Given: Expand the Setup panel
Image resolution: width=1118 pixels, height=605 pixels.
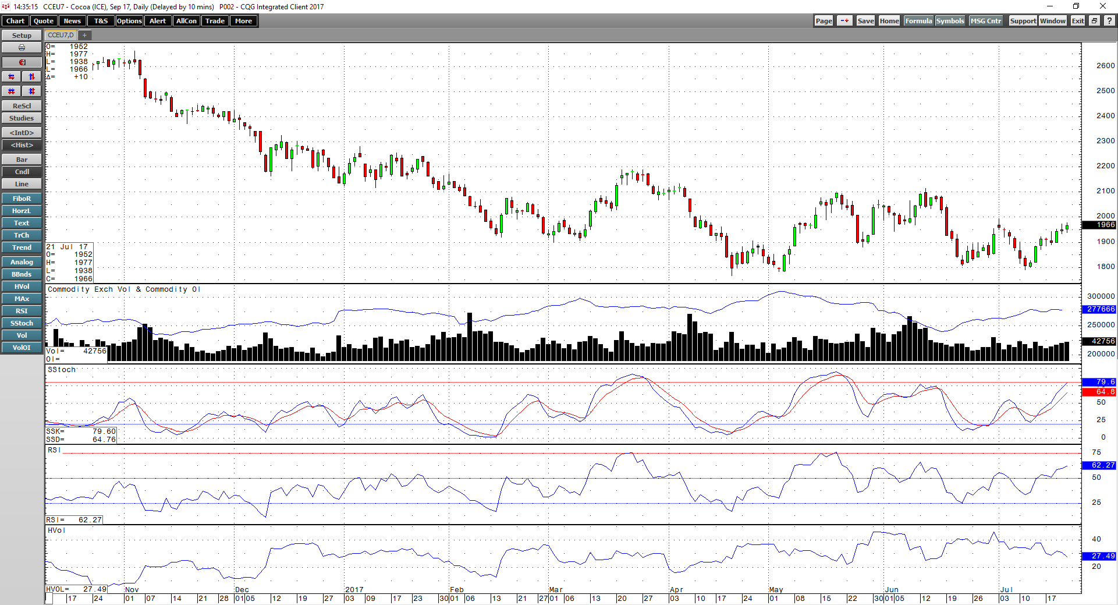Looking at the screenshot, I should point(21,35).
